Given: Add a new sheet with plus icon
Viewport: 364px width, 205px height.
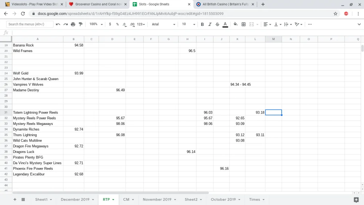Looking at the screenshot, I should [x=15, y=200].
